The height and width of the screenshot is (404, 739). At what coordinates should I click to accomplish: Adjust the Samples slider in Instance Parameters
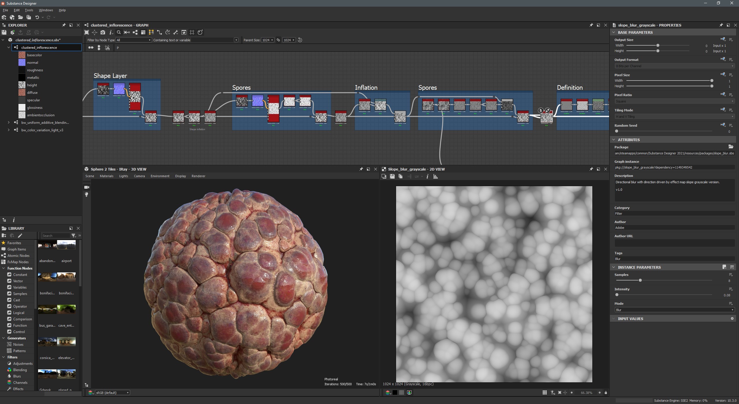[x=640, y=280]
